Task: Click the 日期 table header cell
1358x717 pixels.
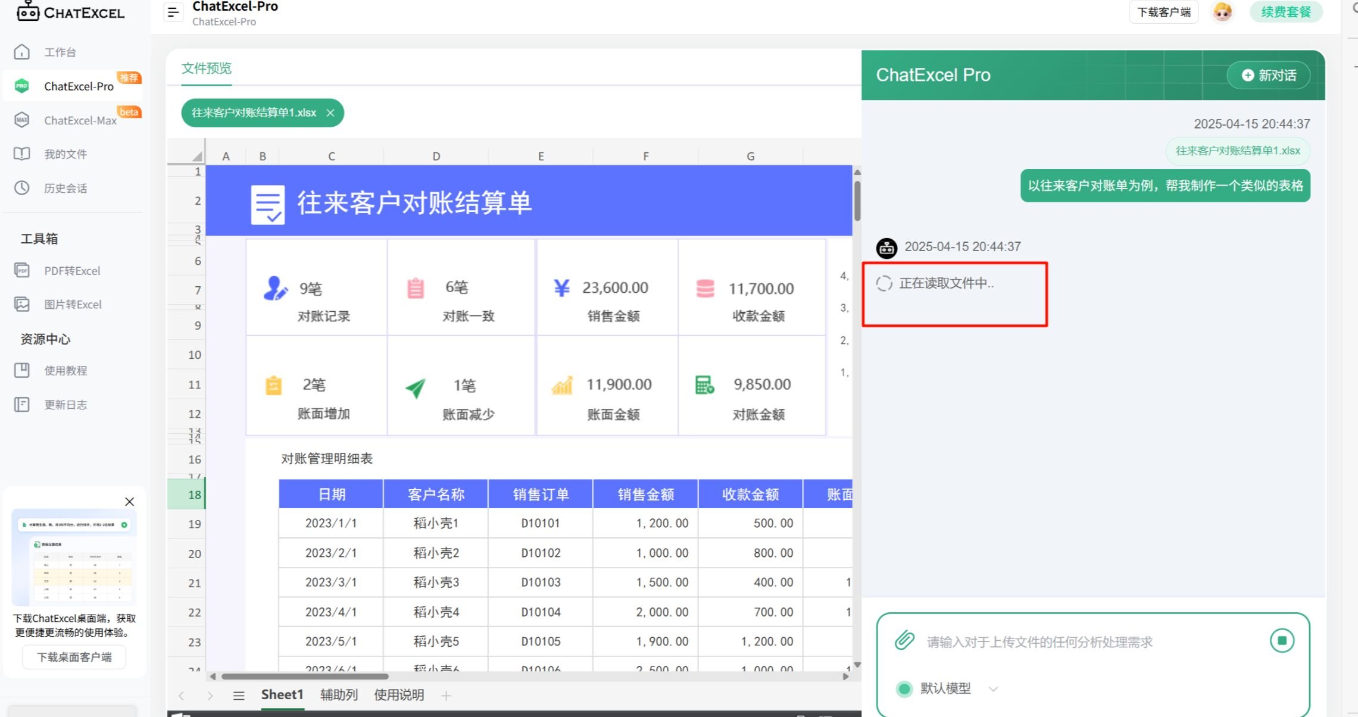Action: (332, 494)
